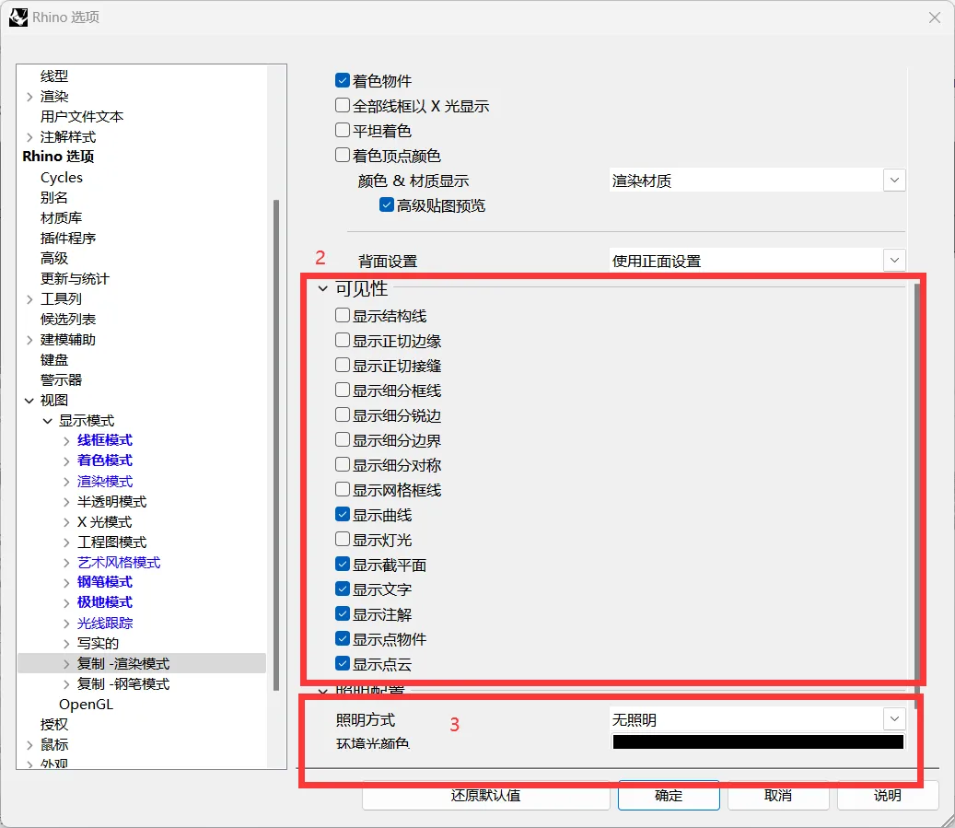Expand 复制 -渲染模式 node arrow
955x828 pixels.
(66, 663)
